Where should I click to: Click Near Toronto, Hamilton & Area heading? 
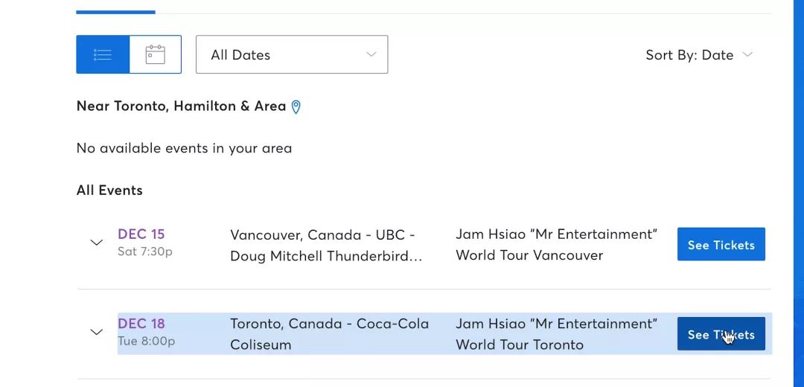click(x=181, y=106)
